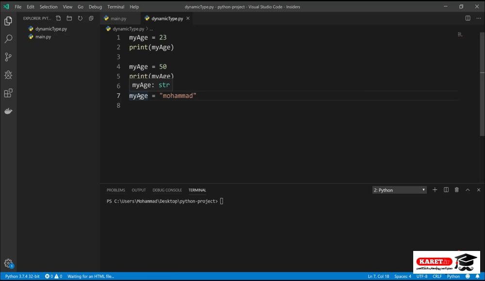Open the Source Control view
The width and height of the screenshot is (485, 281).
coord(8,57)
